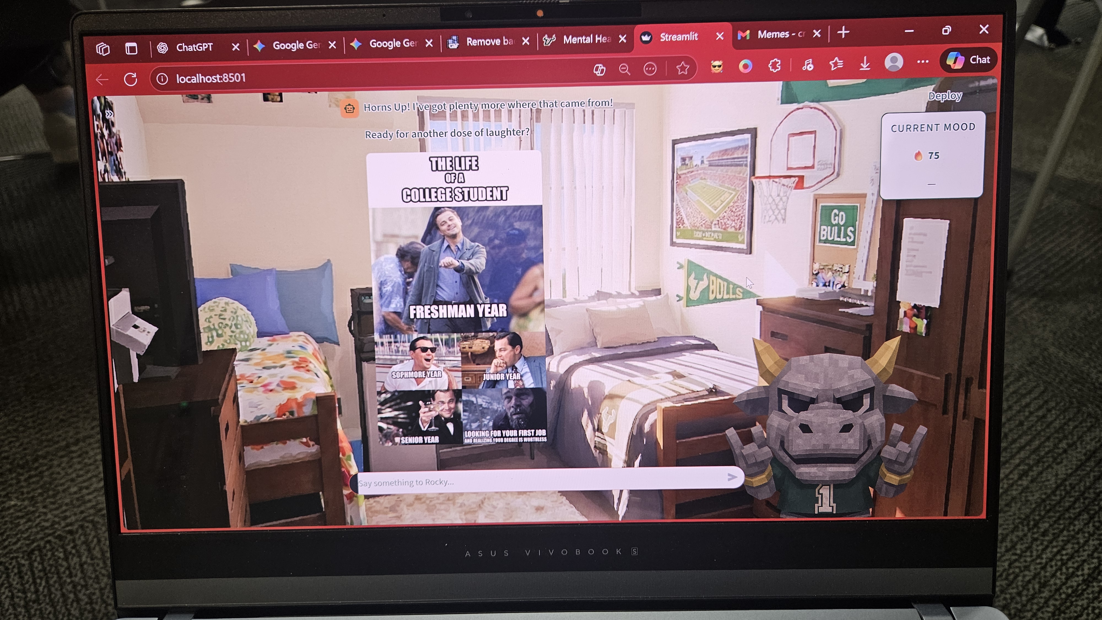This screenshot has height=620, width=1102.
Task: Bookmark page with the star icon
Action: 682,68
